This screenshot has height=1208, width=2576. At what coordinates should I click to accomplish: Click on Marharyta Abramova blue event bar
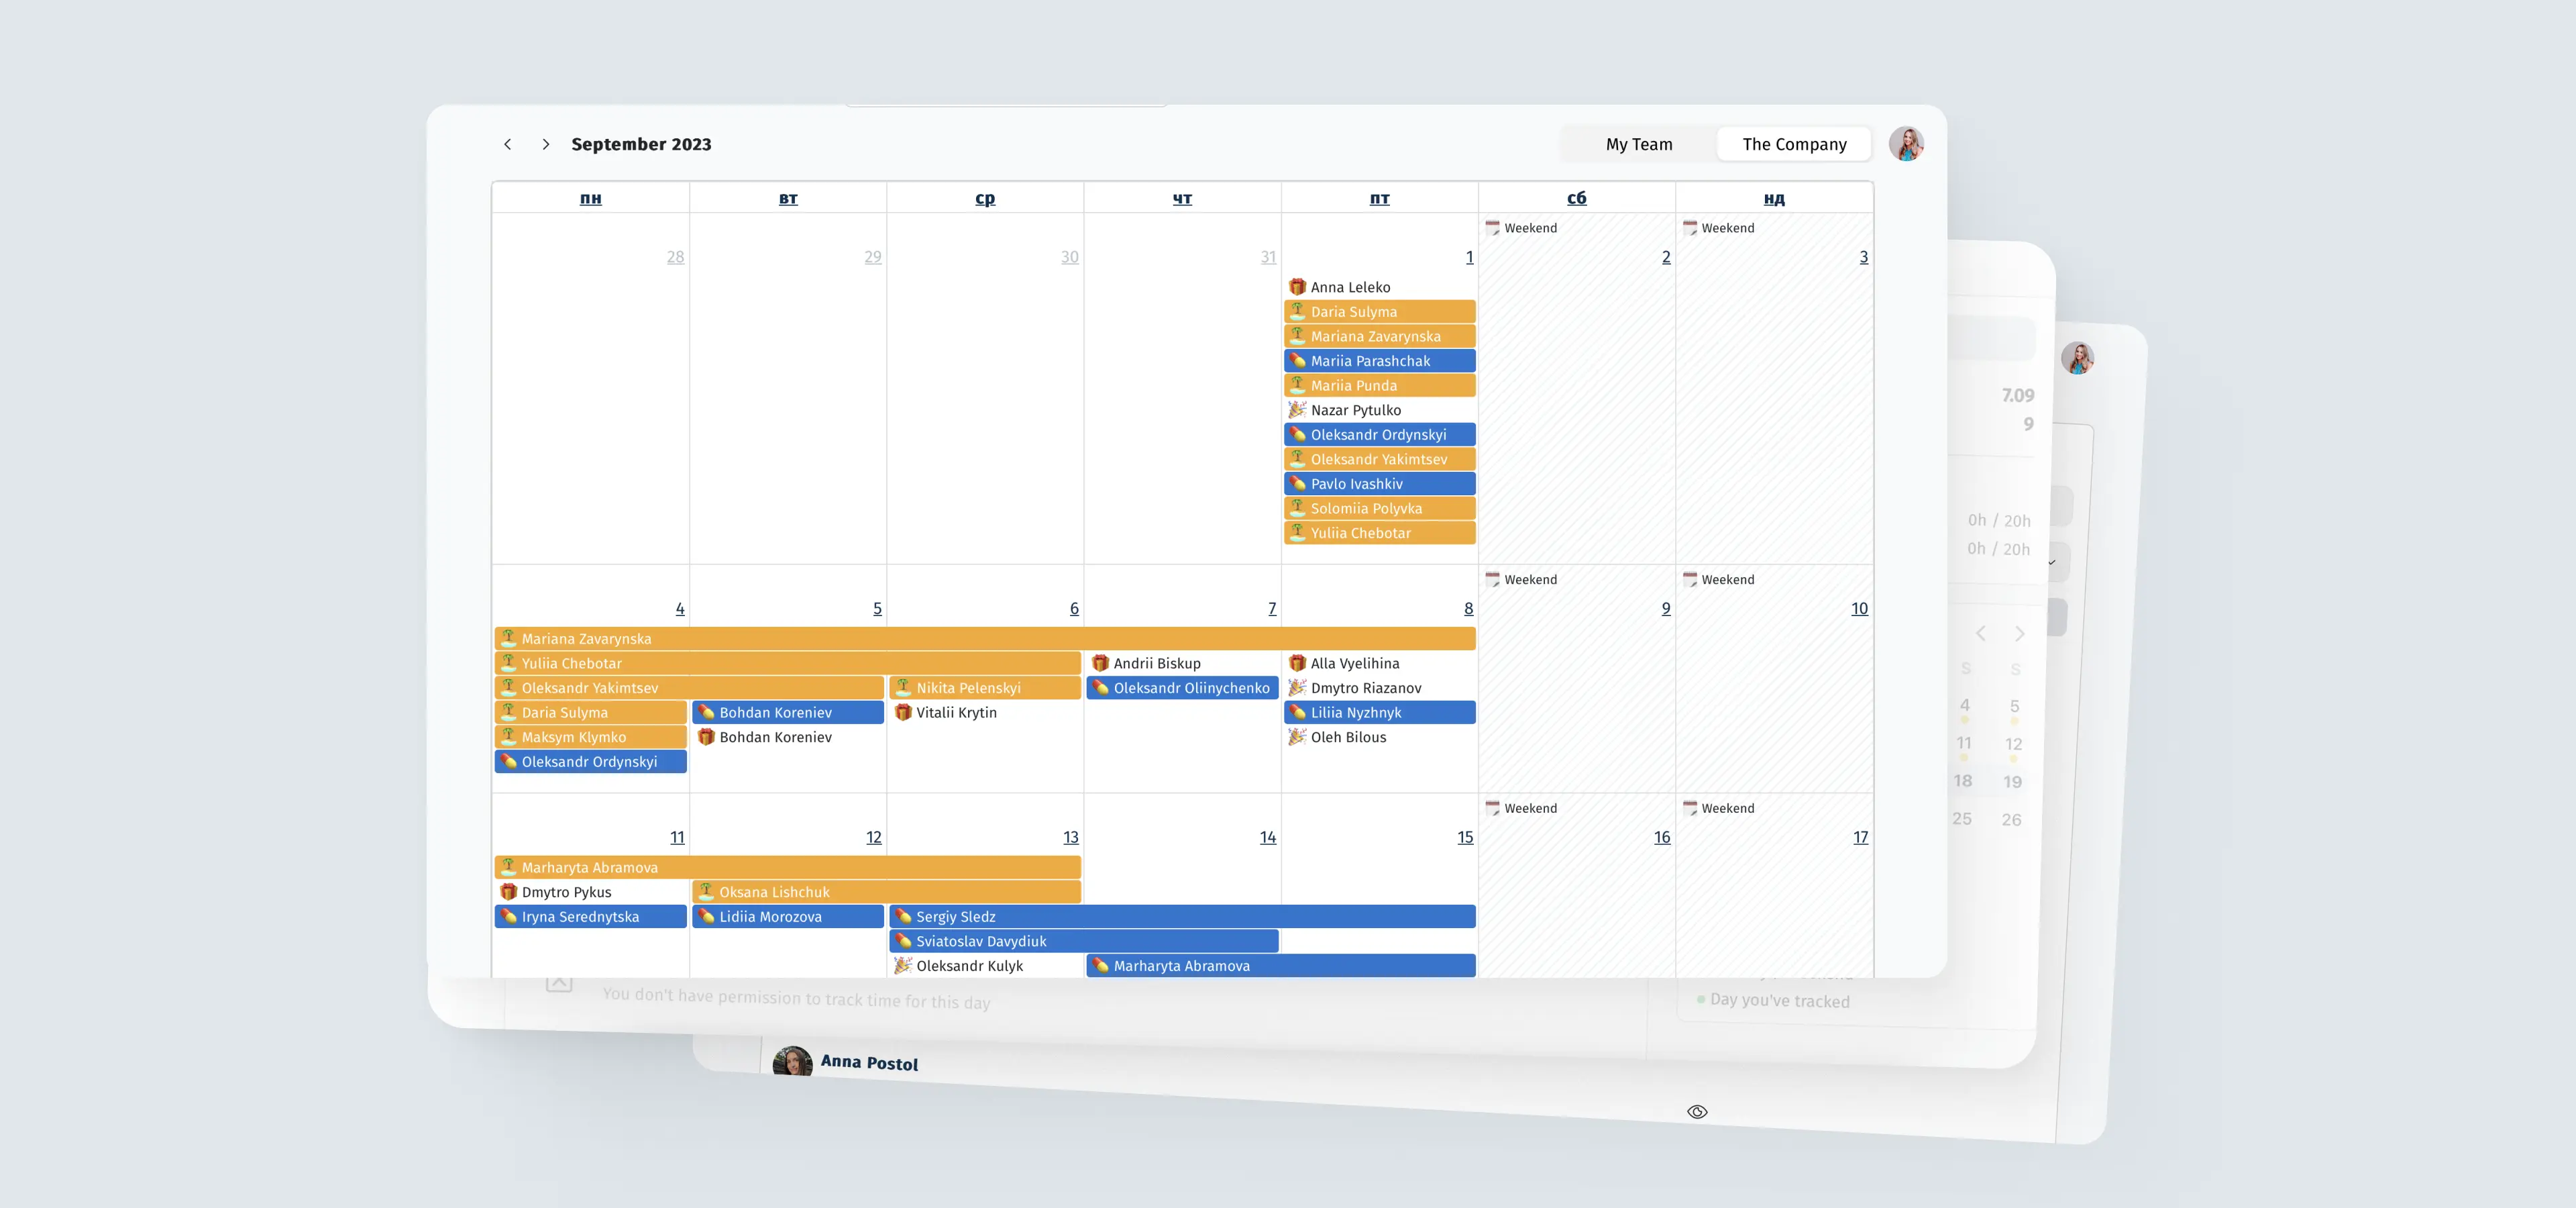(x=1280, y=965)
